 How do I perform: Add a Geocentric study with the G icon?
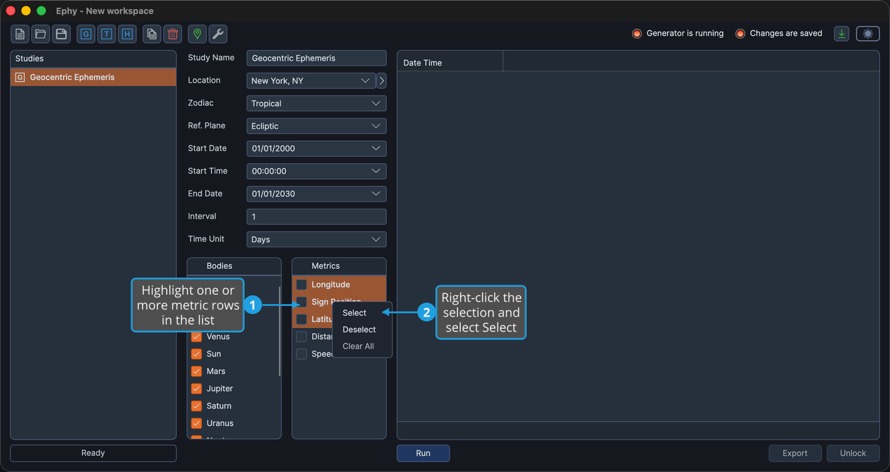[x=86, y=34]
